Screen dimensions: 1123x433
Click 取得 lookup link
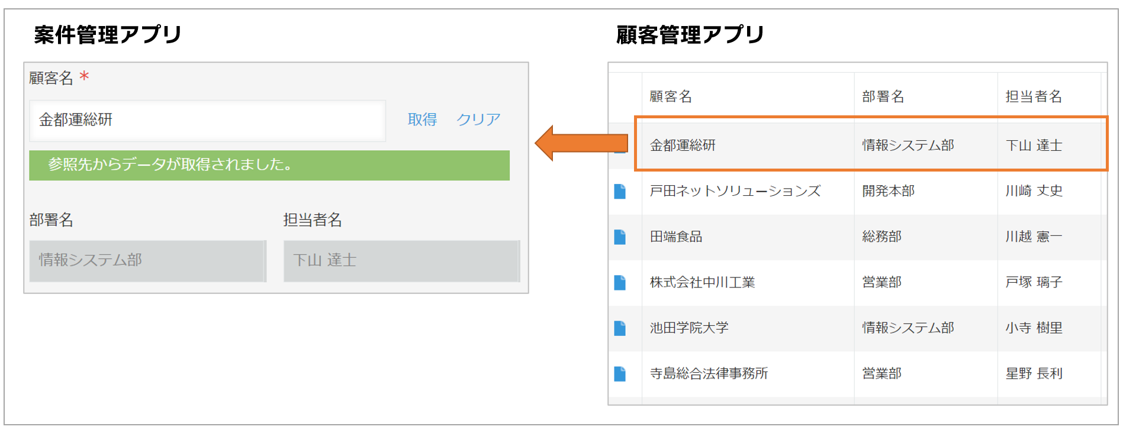422,119
